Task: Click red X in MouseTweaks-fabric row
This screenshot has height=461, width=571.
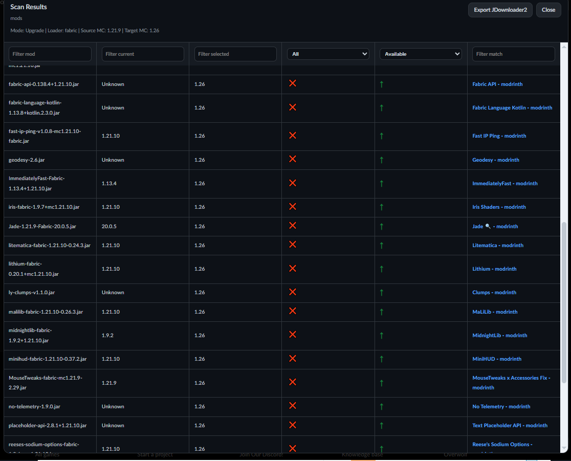Action: tap(293, 382)
